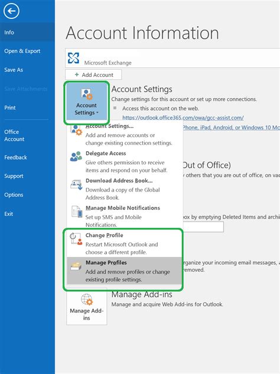Open the Print page

(x=10, y=108)
